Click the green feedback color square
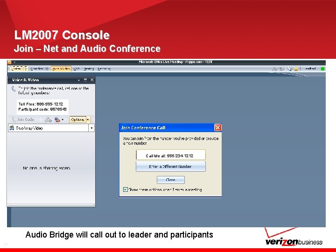Screen dimensions: 336x252 [322, 69]
